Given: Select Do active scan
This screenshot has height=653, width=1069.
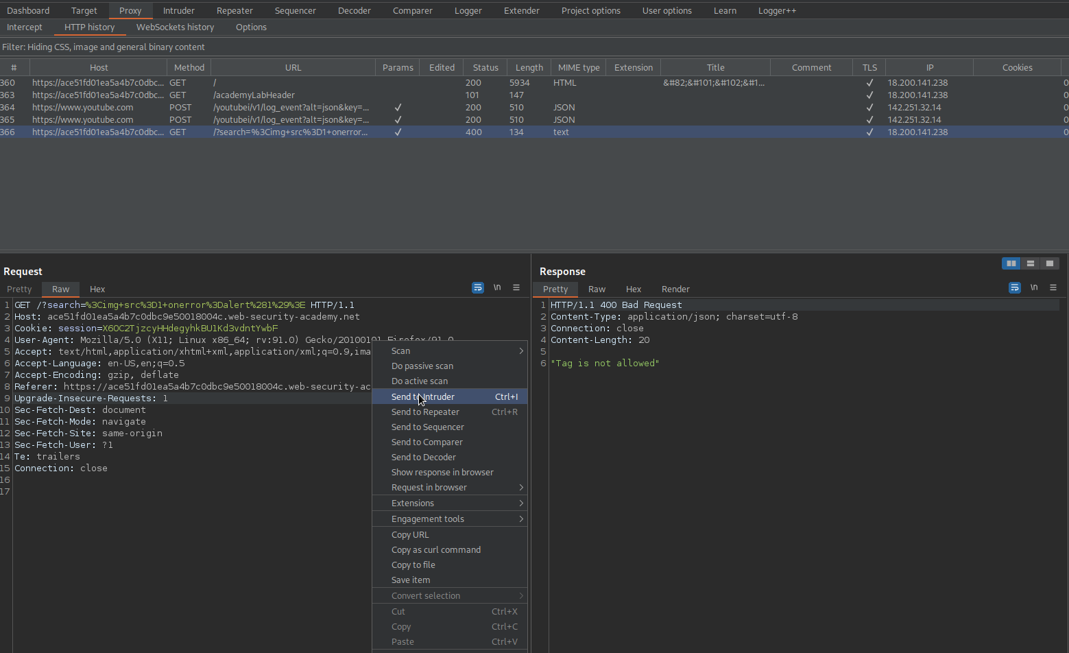Looking at the screenshot, I should pyautogui.click(x=450, y=381).
